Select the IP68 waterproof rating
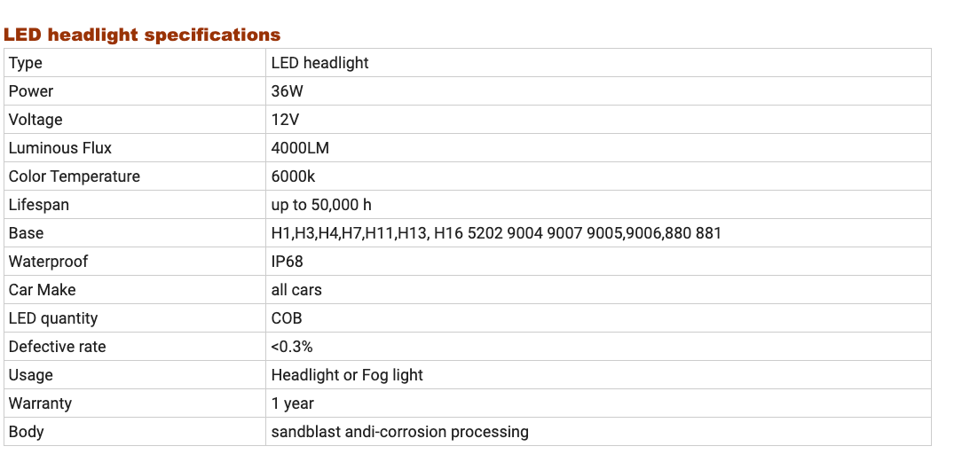This screenshot has width=962, height=462. coord(288,262)
